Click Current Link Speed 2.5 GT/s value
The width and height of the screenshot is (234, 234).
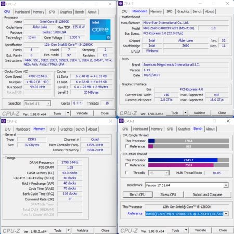166,100
